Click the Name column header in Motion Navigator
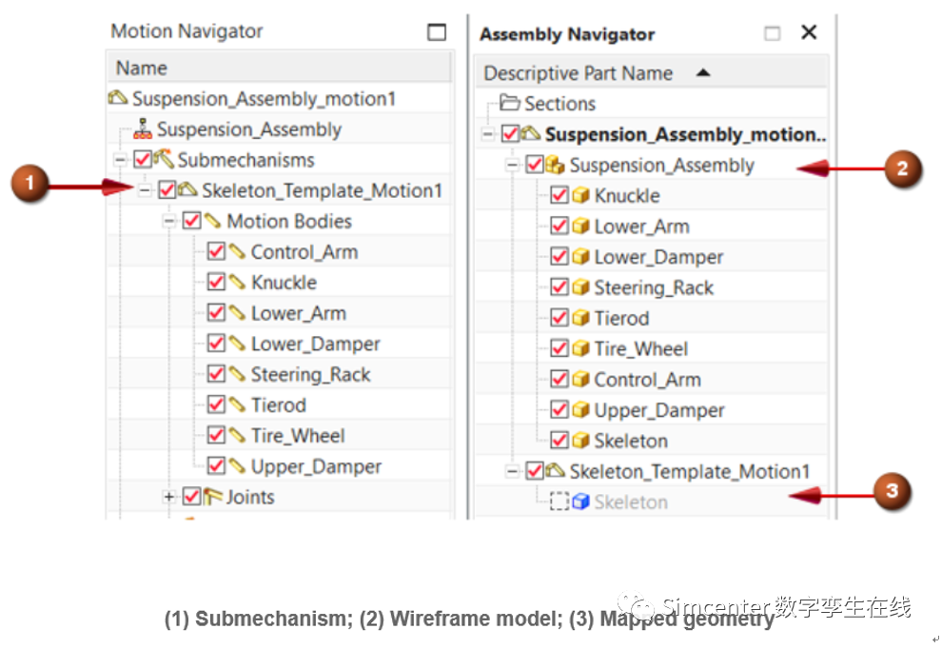Image resolution: width=942 pixels, height=649 pixels. [x=142, y=69]
